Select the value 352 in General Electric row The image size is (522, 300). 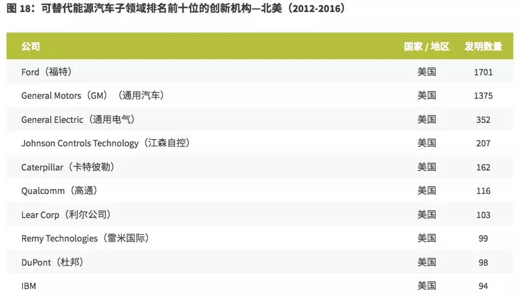483,120
